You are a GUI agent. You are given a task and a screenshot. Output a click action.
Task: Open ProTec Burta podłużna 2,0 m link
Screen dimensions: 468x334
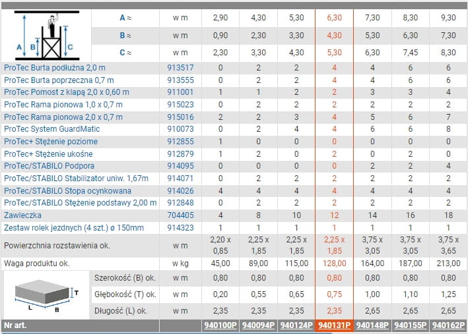tap(55, 68)
